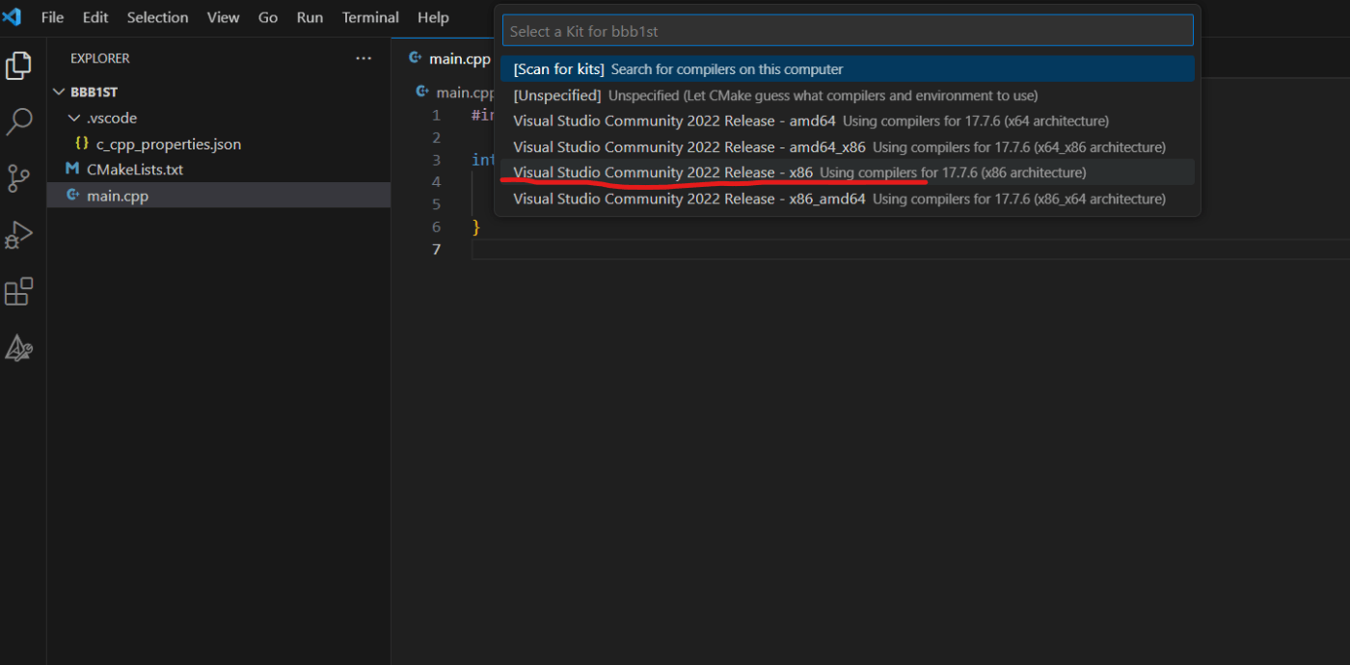This screenshot has width=1350, height=665.
Task: Open the Terminal menu
Action: pos(370,17)
